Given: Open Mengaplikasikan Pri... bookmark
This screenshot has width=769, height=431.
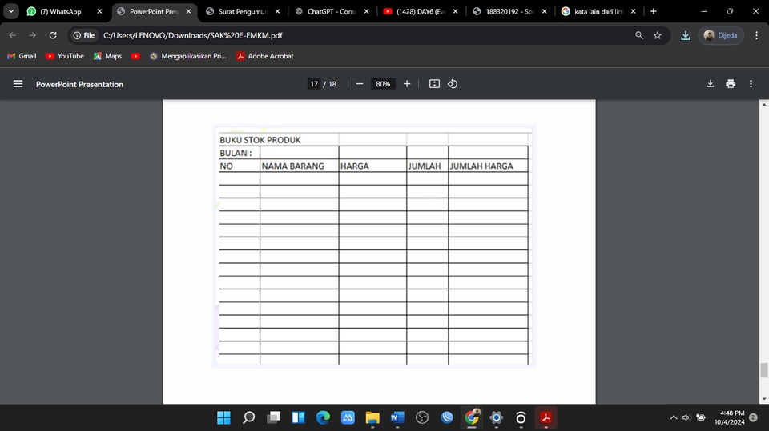Looking at the screenshot, I should pyautogui.click(x=188, y=56).
